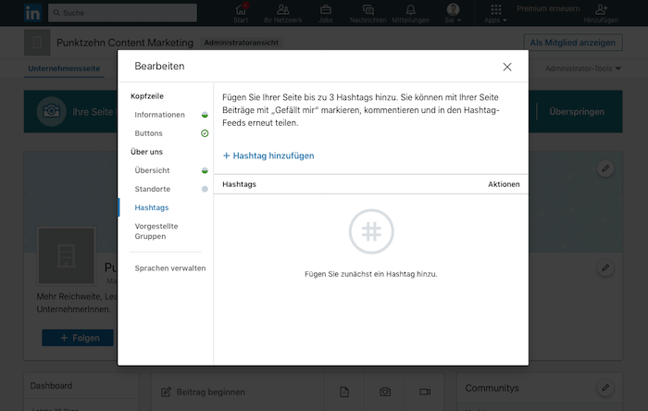Select Standorte in the sidebar
The image size is (648, 411).
(x=153, y=189)
